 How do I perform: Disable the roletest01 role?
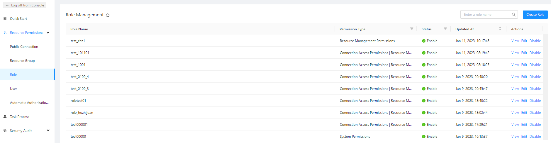pyautogui.click(x=535, y=101)
